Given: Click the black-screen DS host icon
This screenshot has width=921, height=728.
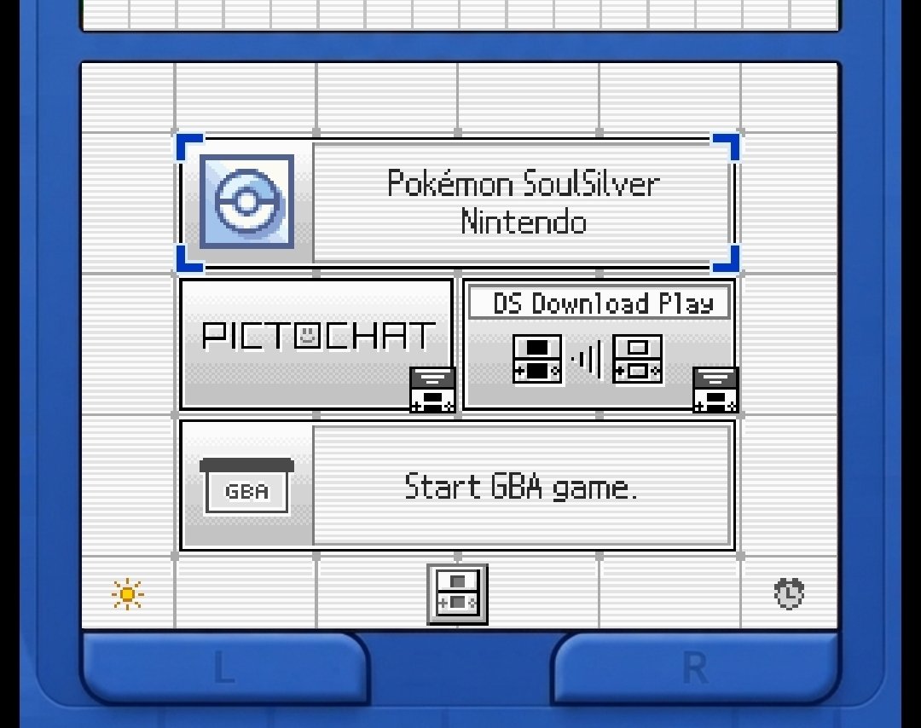Looking at the screenshot, I should point(537,359).
